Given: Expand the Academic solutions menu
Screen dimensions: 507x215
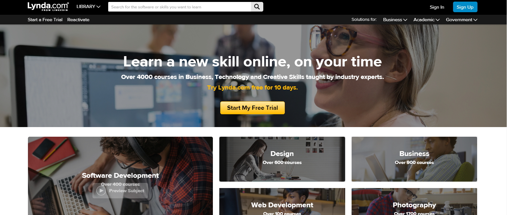Looking at the screenshot, I should tap(426, 20).
